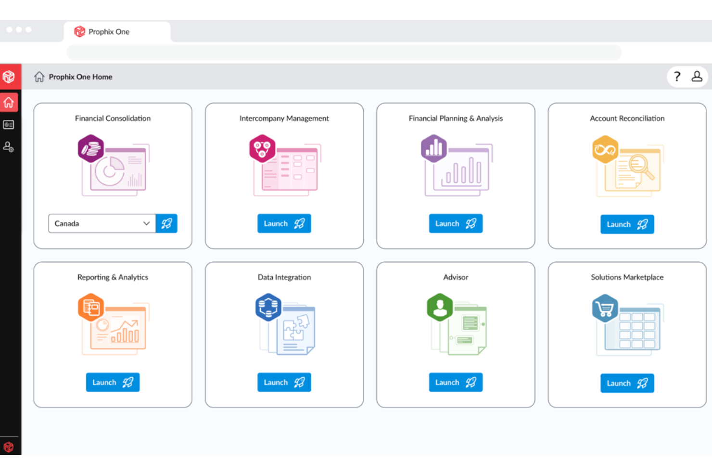The height and width of the screenshot is (475, 712).
Task: Click the Financial Consolidation coins hexagon icon
Action: (91, 148)
